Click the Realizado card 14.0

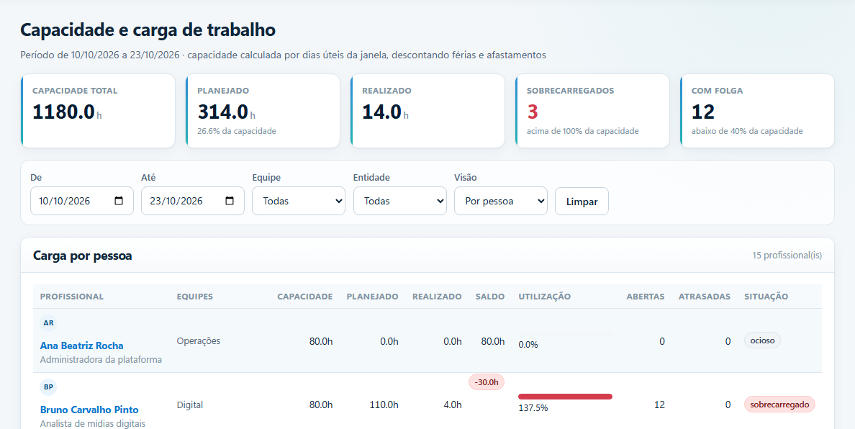coord(427,111)
